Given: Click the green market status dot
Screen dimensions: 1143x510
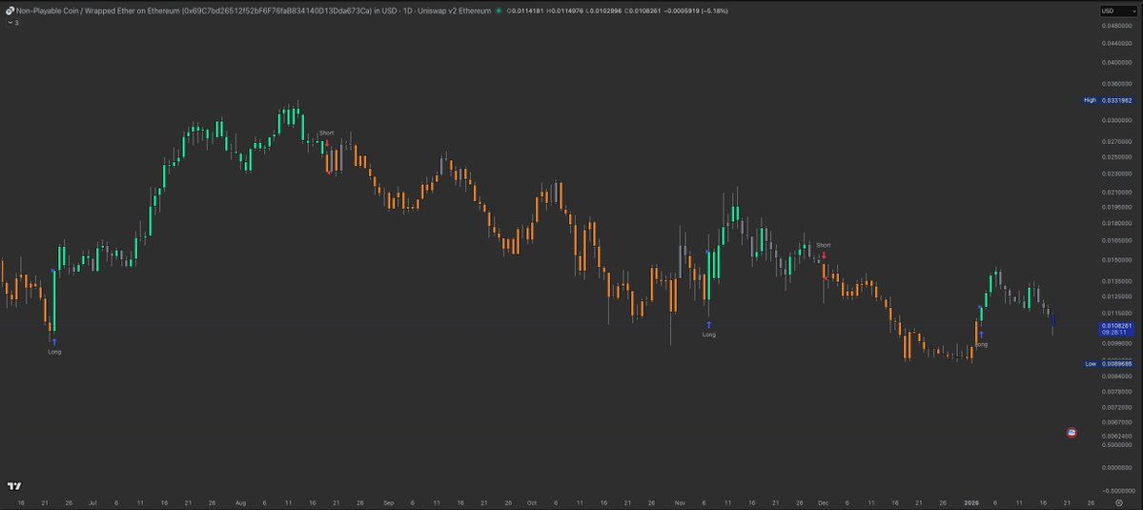Looking at the screenshot, I should point(499,10).
